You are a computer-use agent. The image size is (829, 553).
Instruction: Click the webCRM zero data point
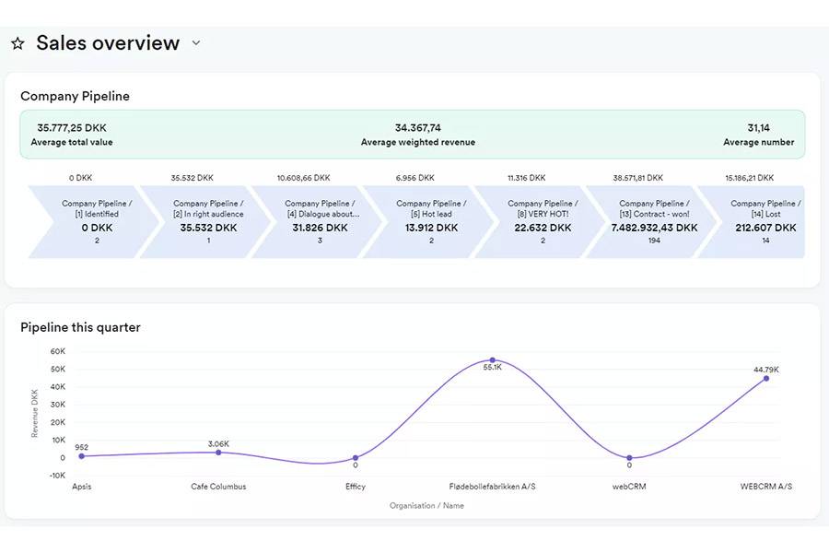click(x=629, y=458)
